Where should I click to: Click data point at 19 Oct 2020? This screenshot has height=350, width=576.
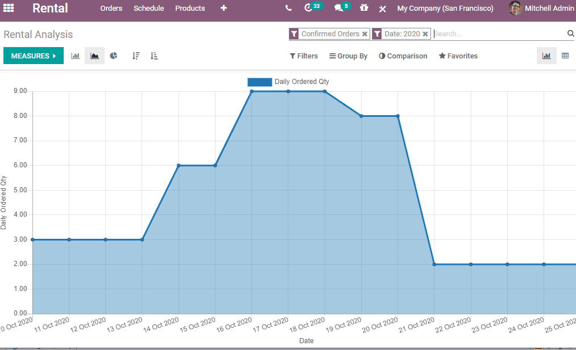pos(361,116)
